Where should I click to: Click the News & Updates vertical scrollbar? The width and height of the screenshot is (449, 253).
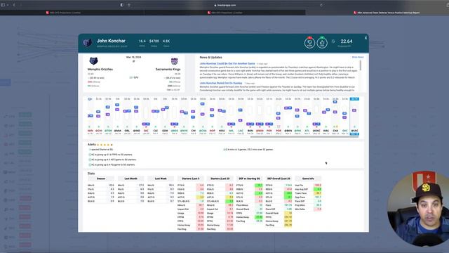pyautogui.click(x=360, y=65)
